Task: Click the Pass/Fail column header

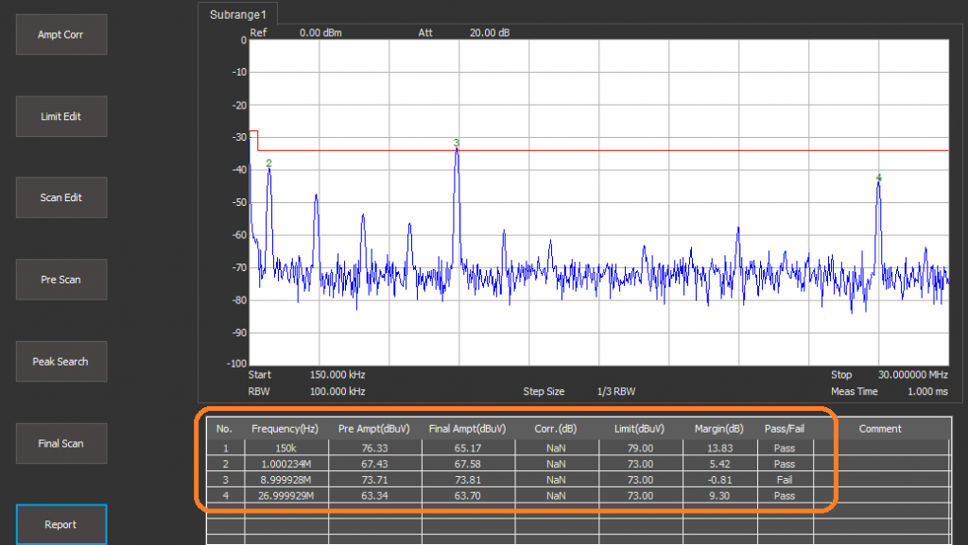Action: pos(784,429)
